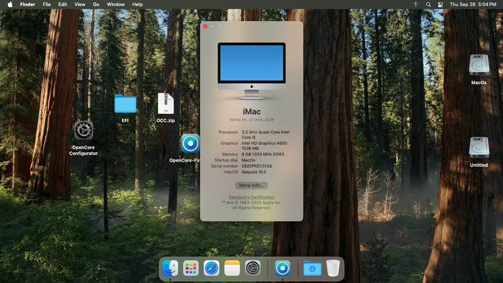The width and height of the screenshot is (503, 283).
Task: Open the Regulatory Certification link
Action: pos(251,197)
